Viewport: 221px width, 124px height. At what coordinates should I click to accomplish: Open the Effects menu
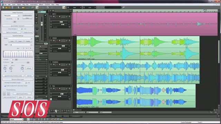41,4
